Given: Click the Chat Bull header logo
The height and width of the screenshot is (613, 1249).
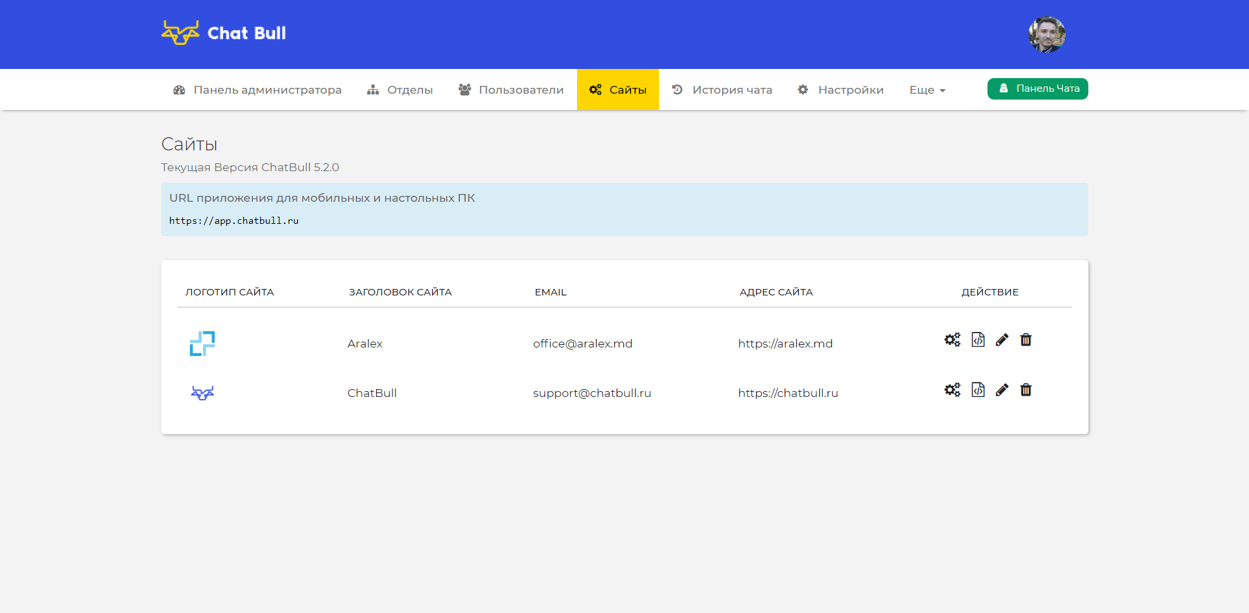Looking at the screenshot, I should click(224, 33).
